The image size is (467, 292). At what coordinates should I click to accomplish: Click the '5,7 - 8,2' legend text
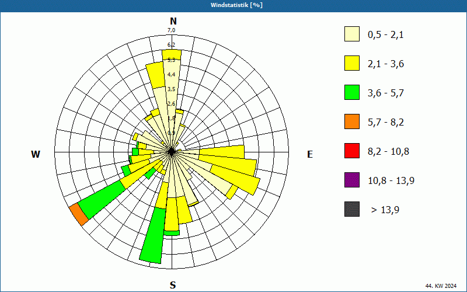386,123
